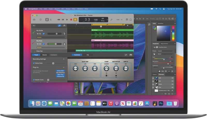This screenshot has width=207, height=119.
Task: Open the Note Pad icon
Action: tap(127, 20)
